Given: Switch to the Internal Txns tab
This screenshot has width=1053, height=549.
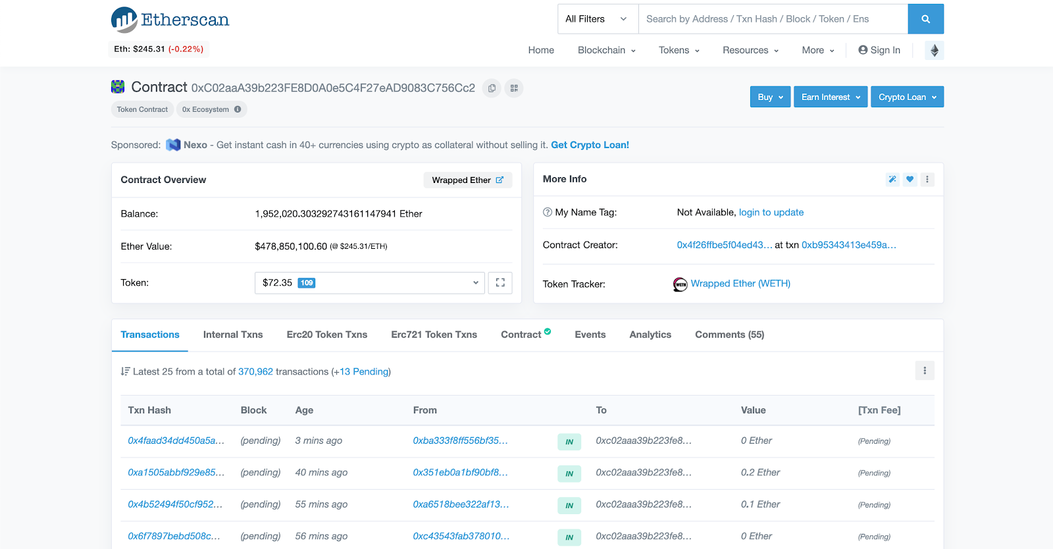Looking at the screenshot, I should [x=233, y=334].
